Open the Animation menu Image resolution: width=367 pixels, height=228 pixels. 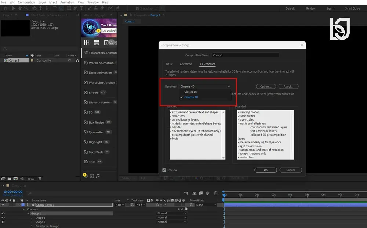[x=67, y=2]
